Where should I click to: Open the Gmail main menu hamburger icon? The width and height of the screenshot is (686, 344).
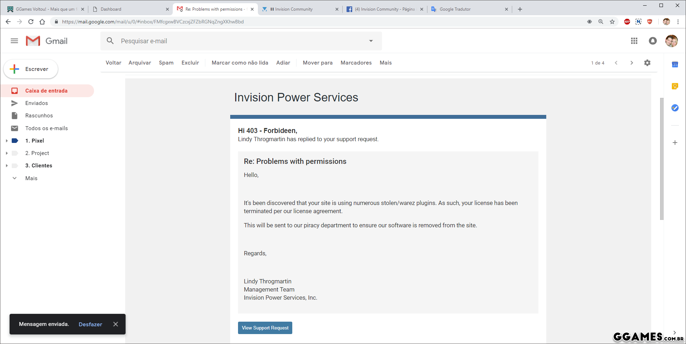click(14, 41)
